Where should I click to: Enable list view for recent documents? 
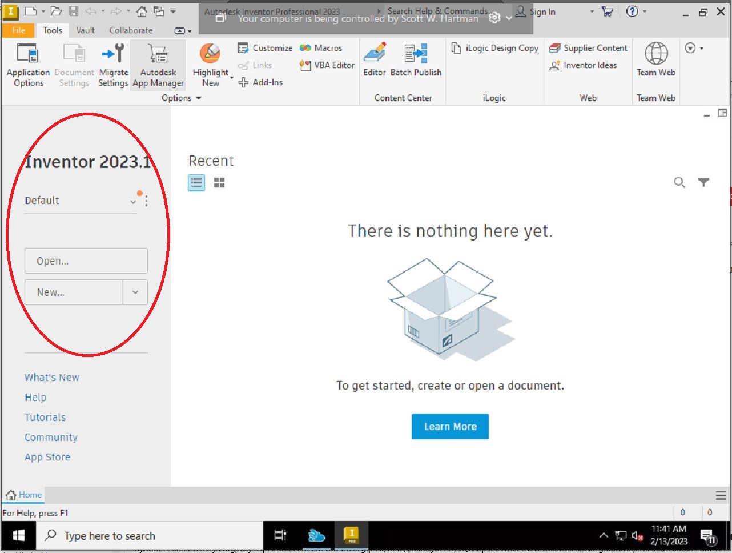point(196,182)
